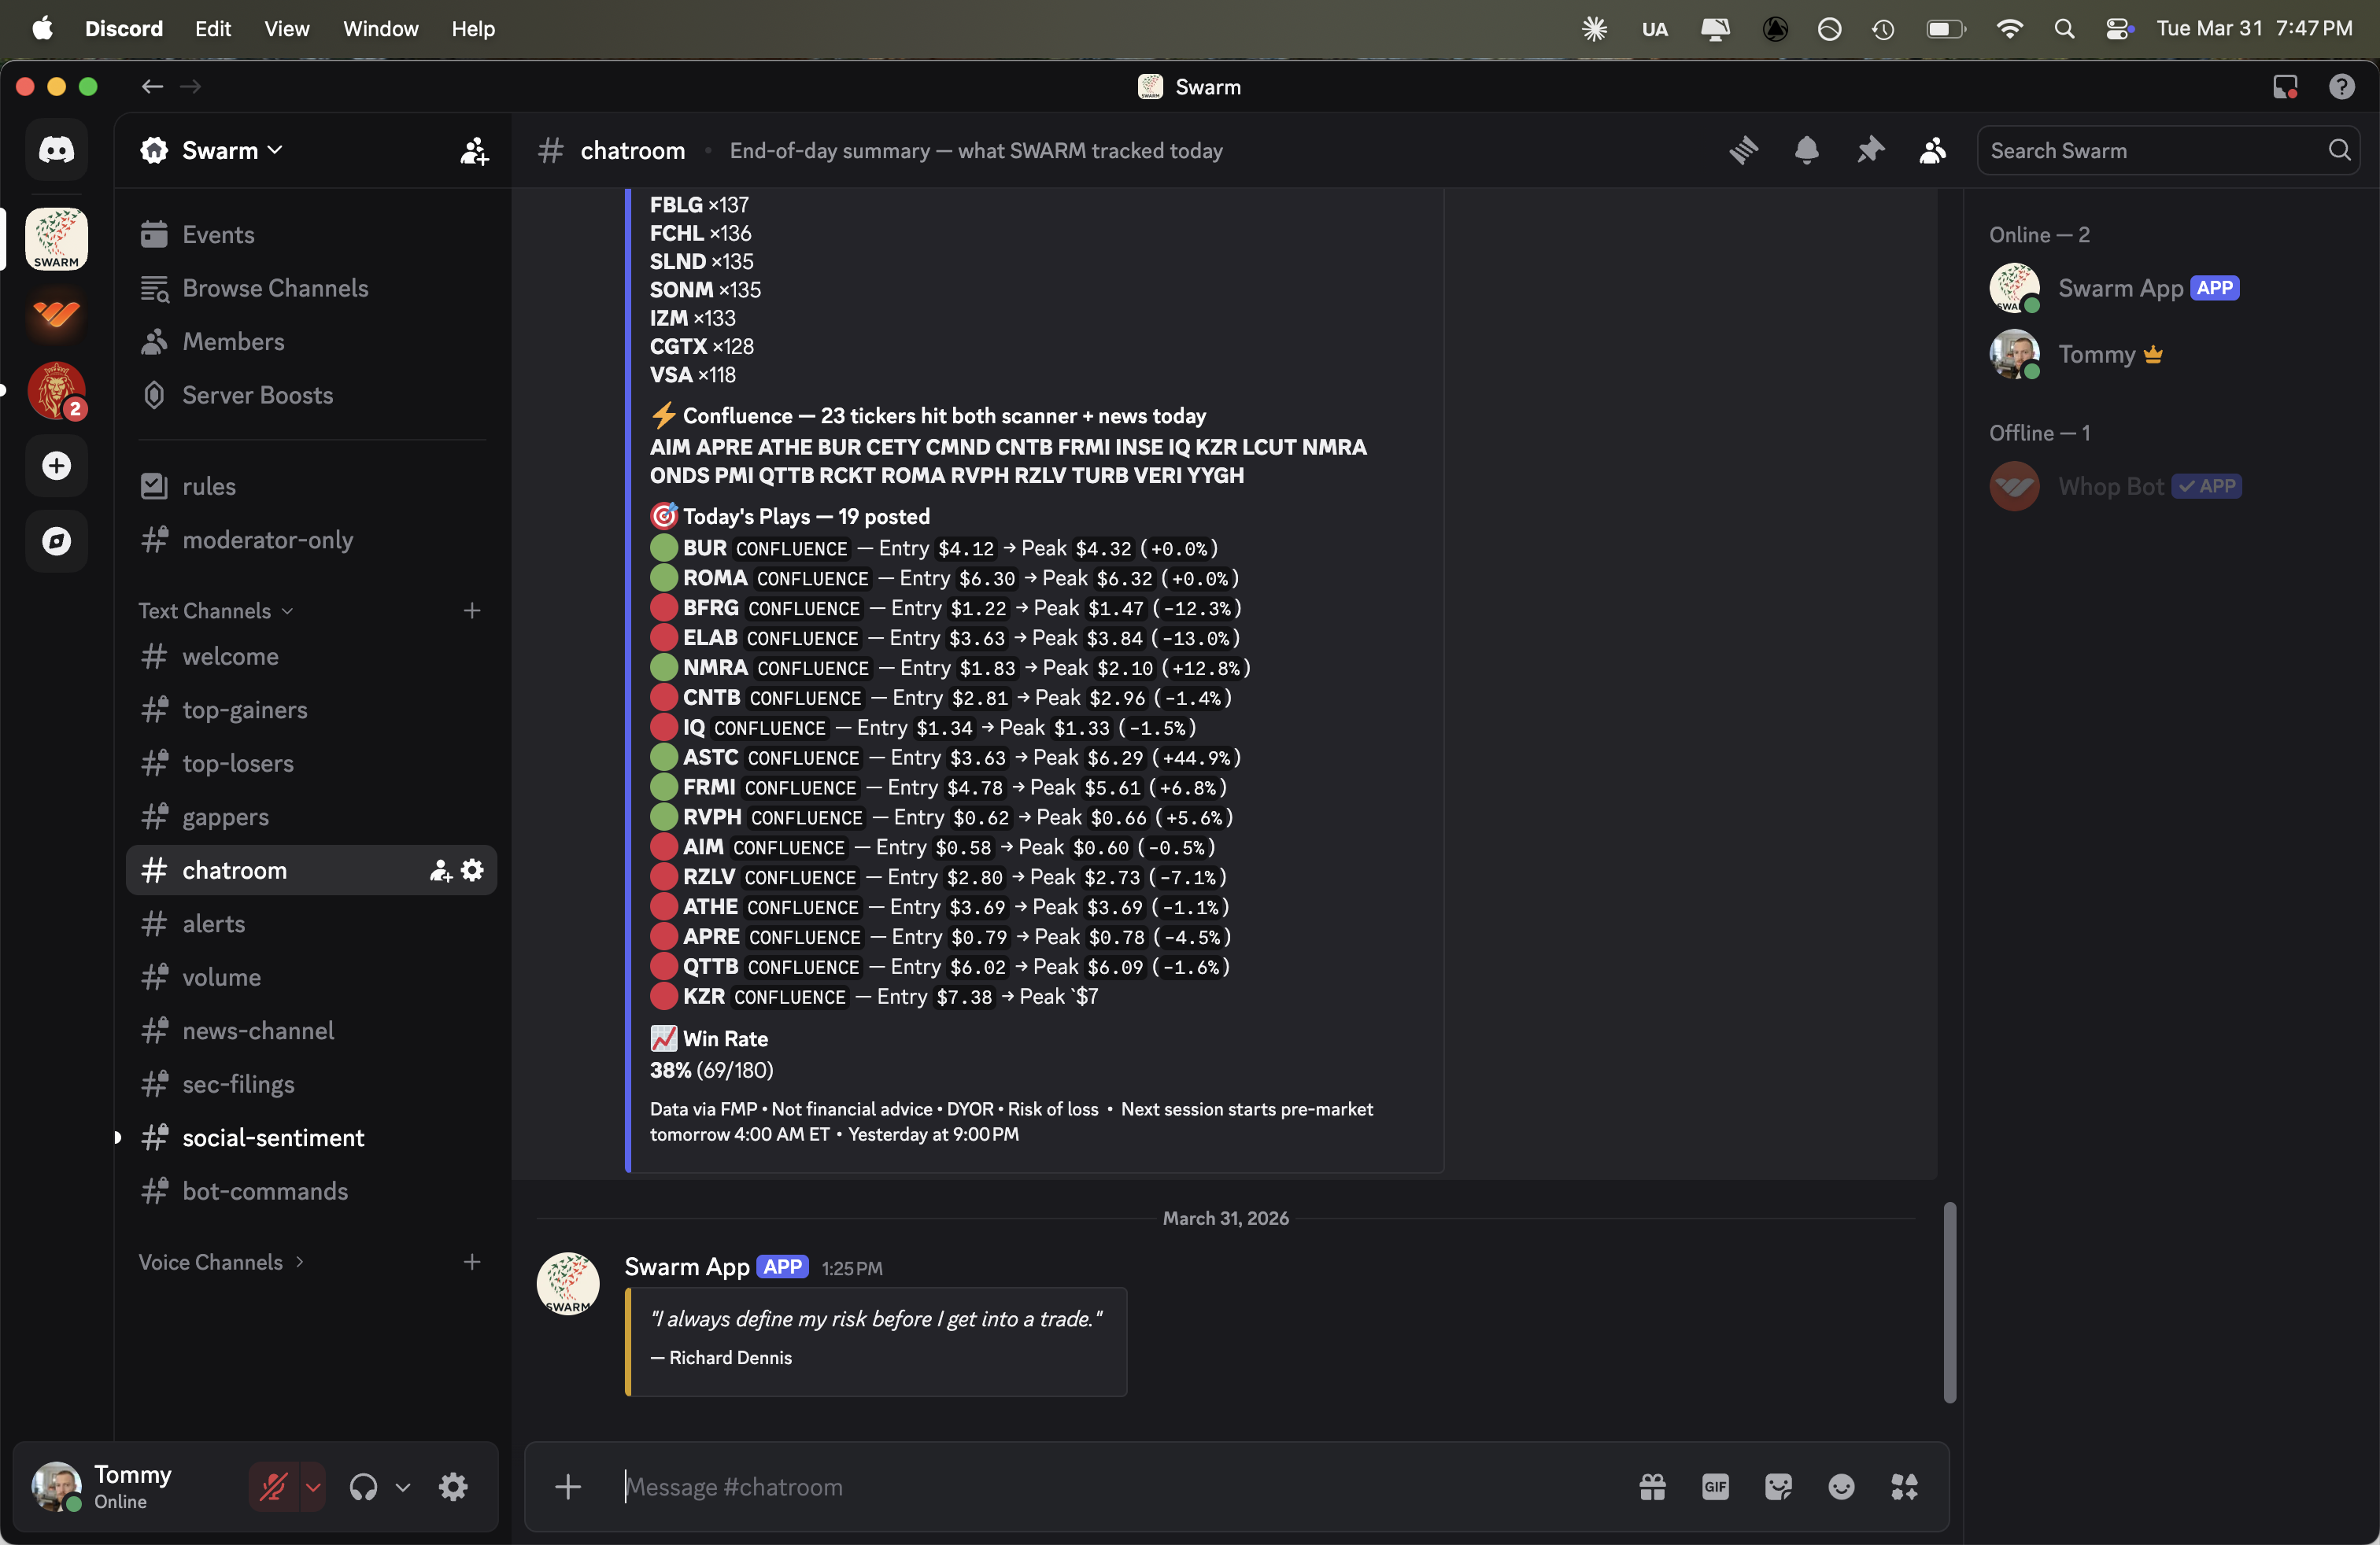Viewport: 2380px width, 1545px height.
Task: Open the GIF picker
Action: point(1715,1487)
